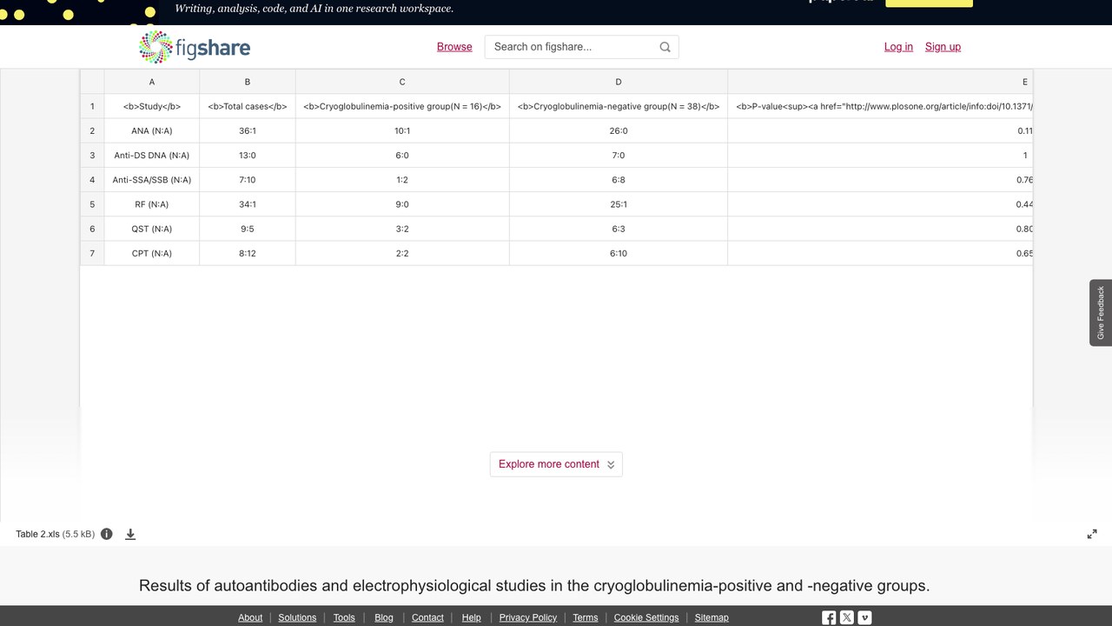Click the 26:0 cell in column D
This screenshot has width=1112, height=626.
point(619,131)
